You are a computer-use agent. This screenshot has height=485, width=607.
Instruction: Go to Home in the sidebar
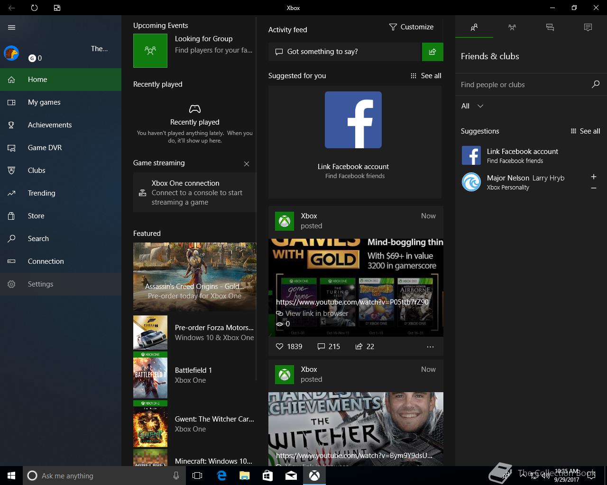coord(61,80)
